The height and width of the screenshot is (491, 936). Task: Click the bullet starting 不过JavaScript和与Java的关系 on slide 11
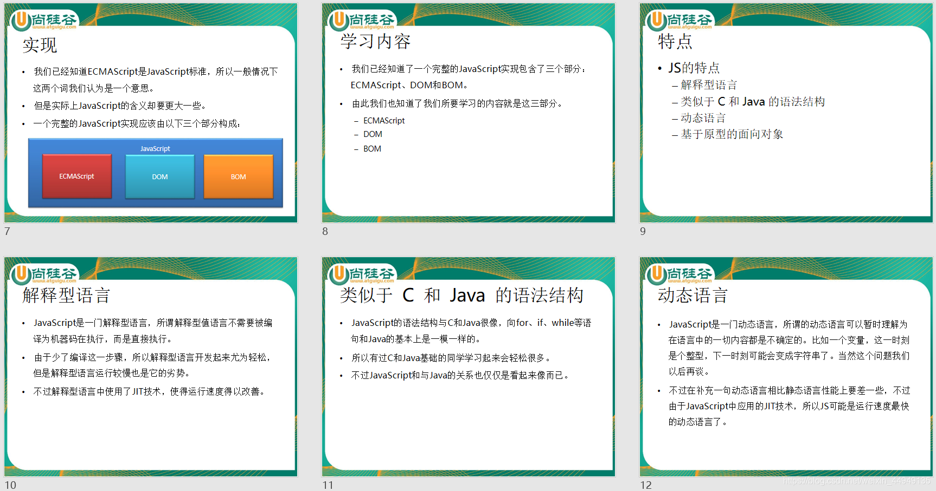click(x=460, y=375)
